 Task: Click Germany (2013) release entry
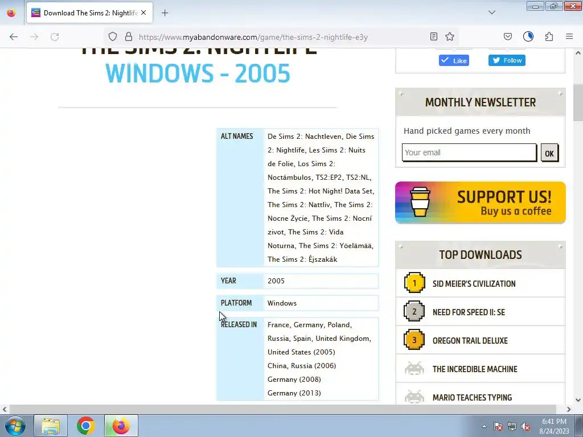(294, 393)
